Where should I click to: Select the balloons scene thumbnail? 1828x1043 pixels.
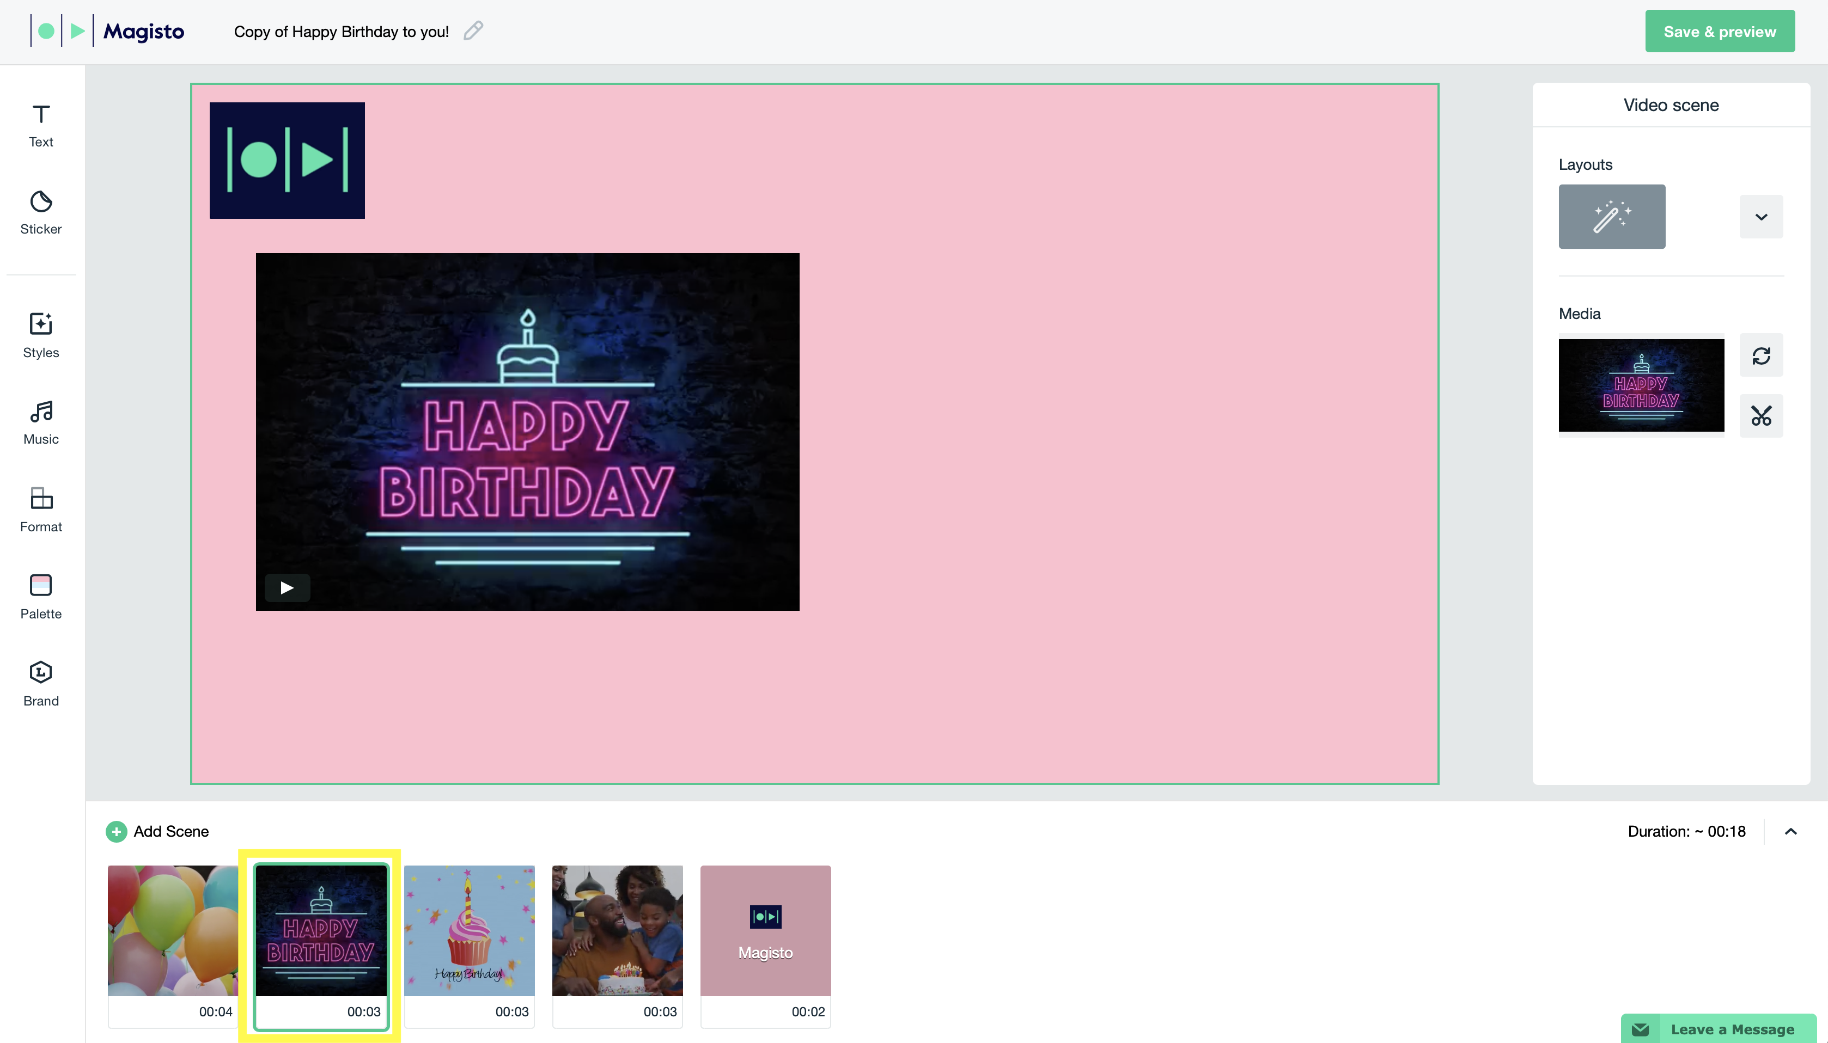[173, 930]
